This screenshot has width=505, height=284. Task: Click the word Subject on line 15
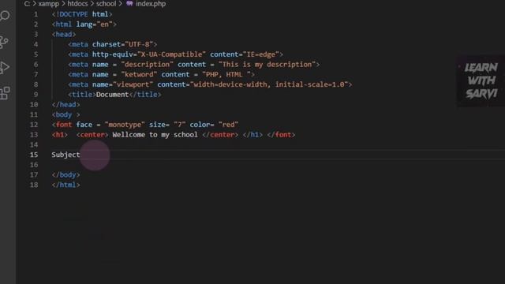coord(65,155)
